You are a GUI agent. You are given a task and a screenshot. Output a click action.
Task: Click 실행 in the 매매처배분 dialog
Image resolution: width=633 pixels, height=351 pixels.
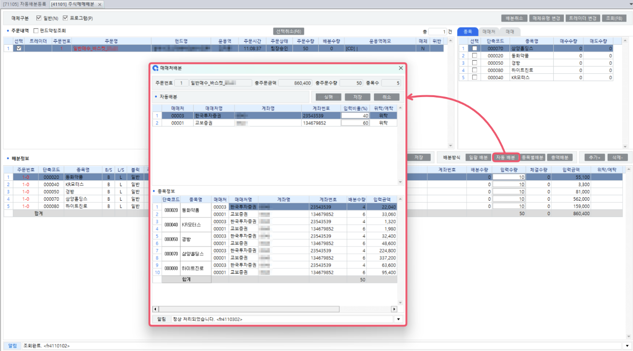tap(328, 97)
